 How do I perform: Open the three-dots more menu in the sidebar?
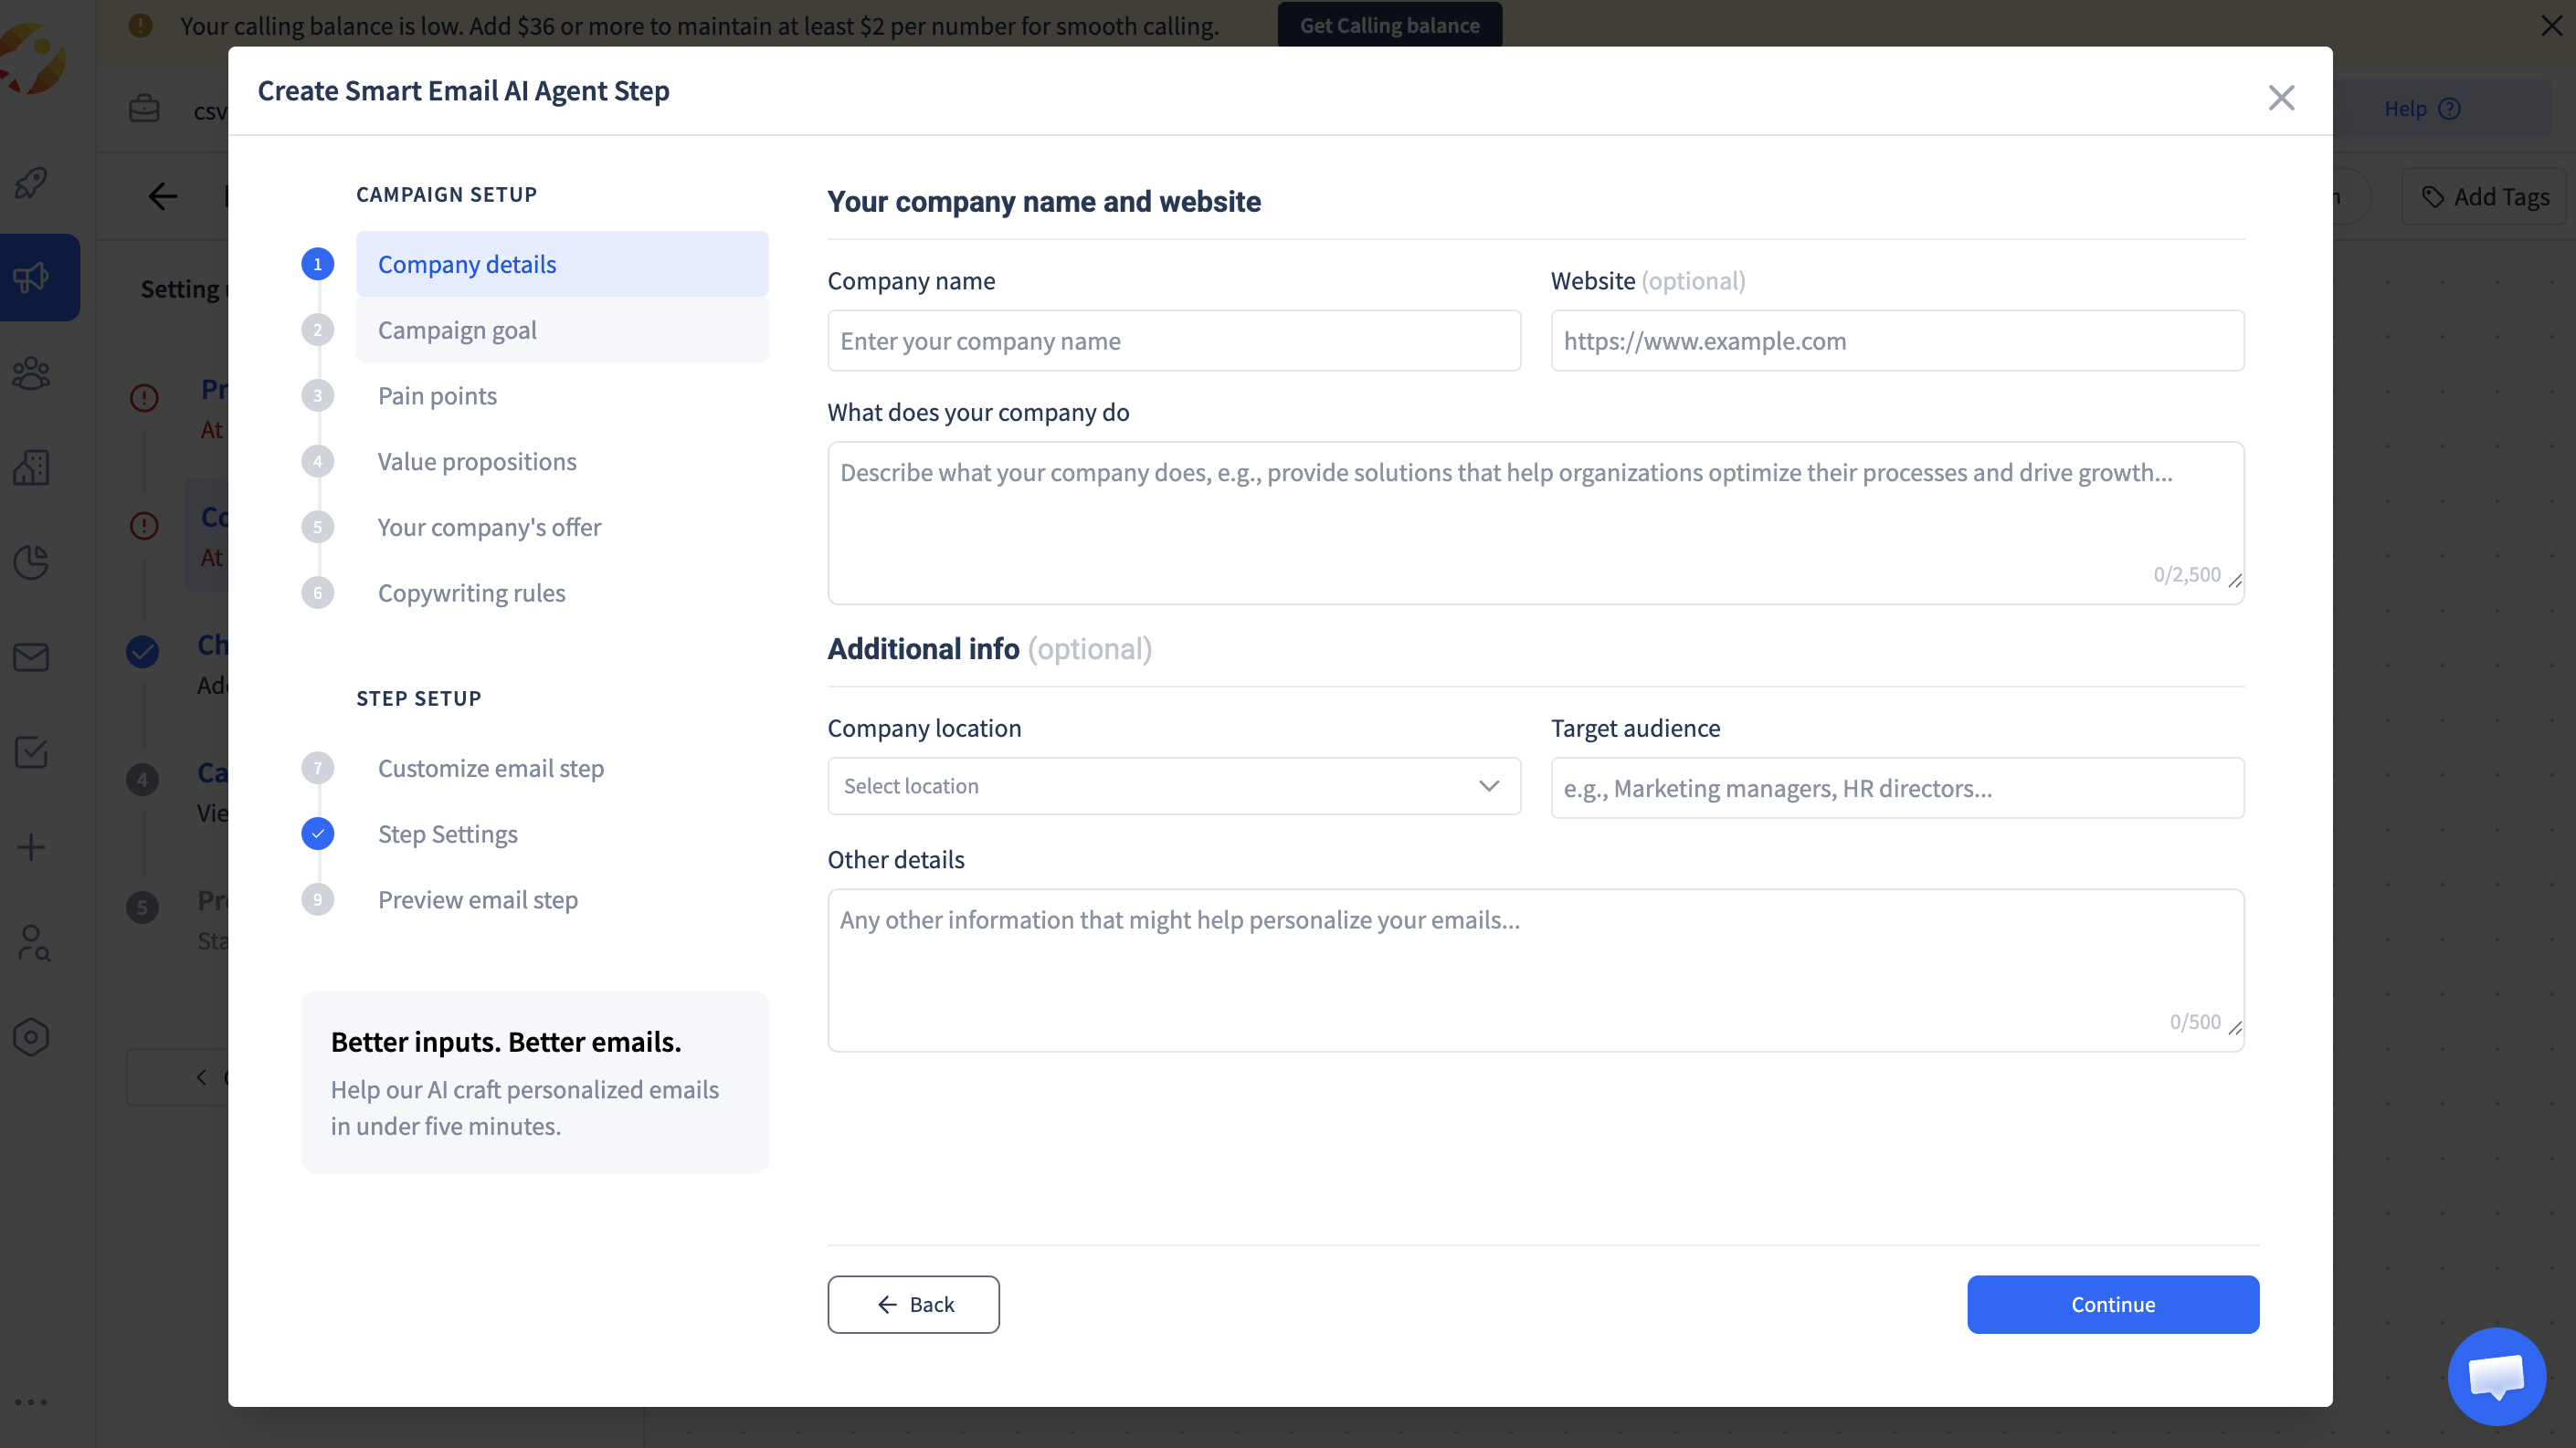[32, 1402]
